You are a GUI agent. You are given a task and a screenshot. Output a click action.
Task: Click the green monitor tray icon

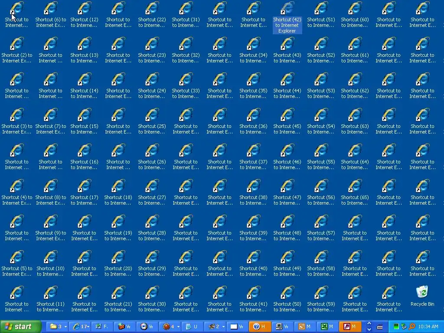(396, 326)
